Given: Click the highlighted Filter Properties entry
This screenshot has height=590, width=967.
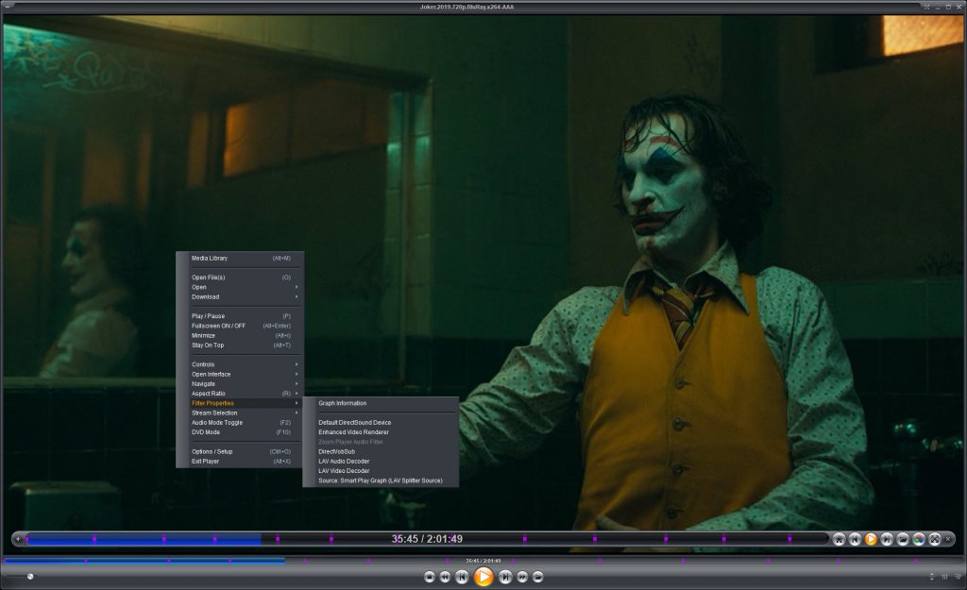Looking at the screenshot, I should [241, 403].
